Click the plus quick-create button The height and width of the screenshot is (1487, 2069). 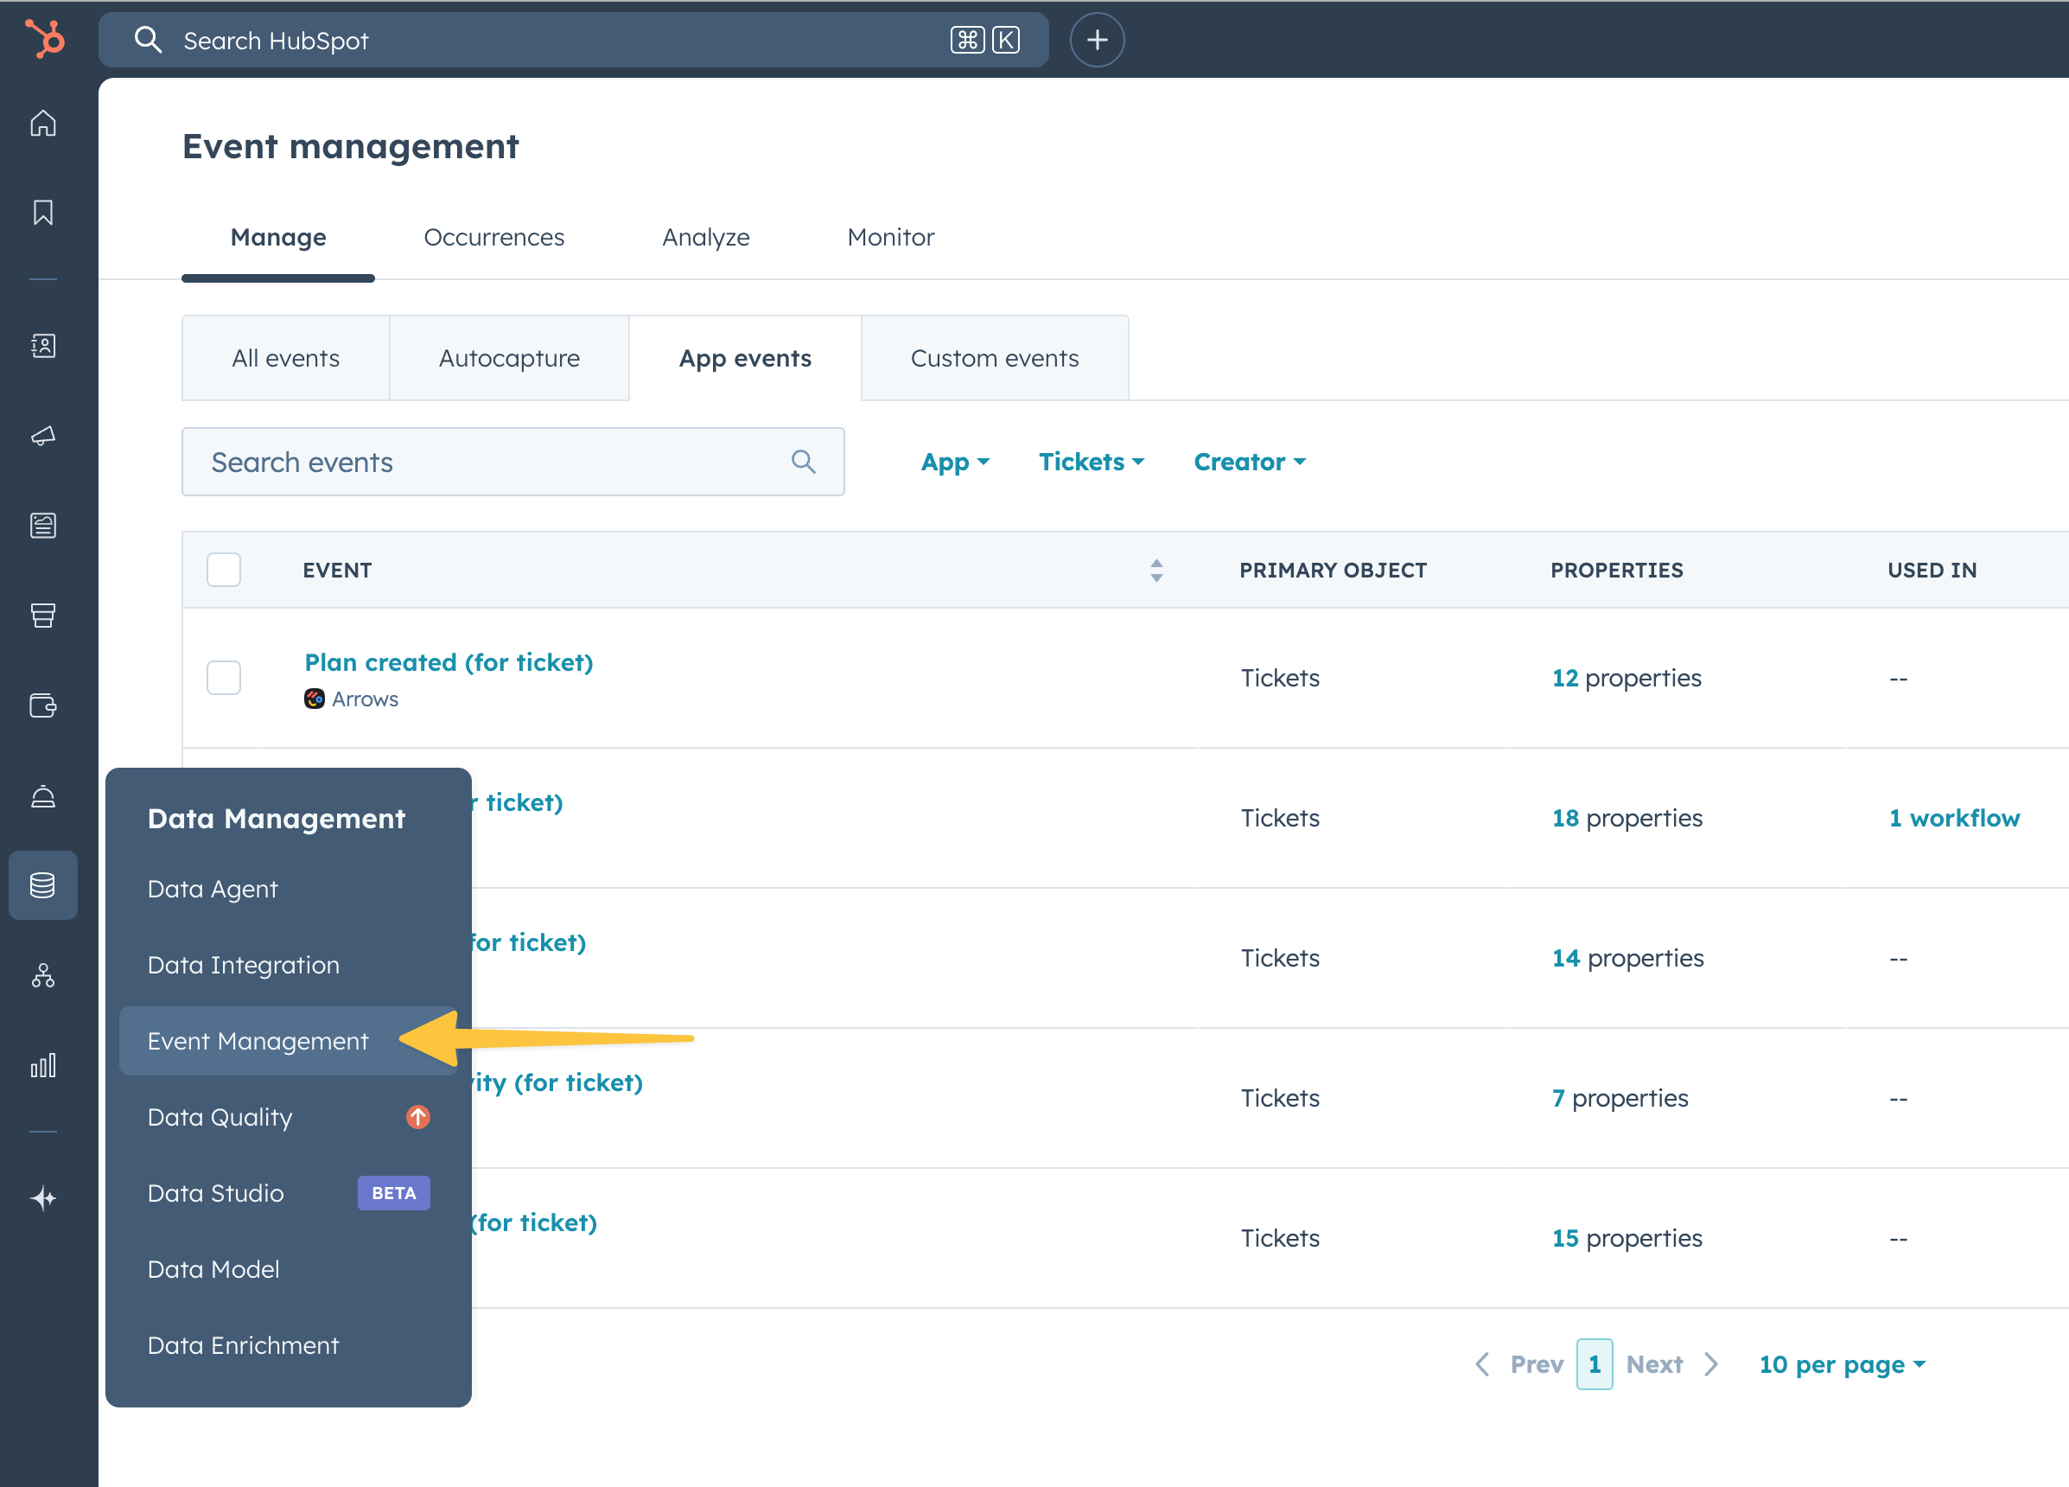[x=1097, y=40]
